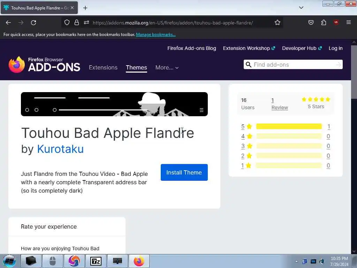Open Firefox Add-ons Blog link
Viewport: 357px width, 268px height.
pos(192,48)
